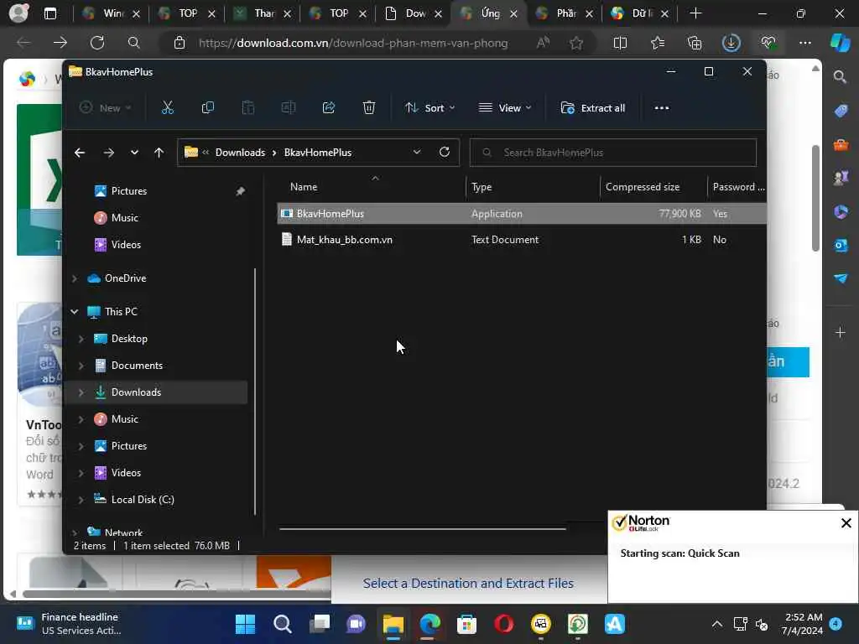Open Edge downloads icon
The height and width of the screenshot is (644, 859).
(x=731, y=43)
